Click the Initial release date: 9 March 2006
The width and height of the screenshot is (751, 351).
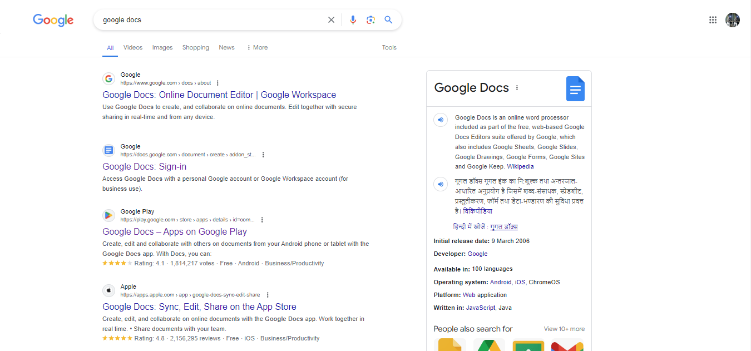[x=482, y=241]
